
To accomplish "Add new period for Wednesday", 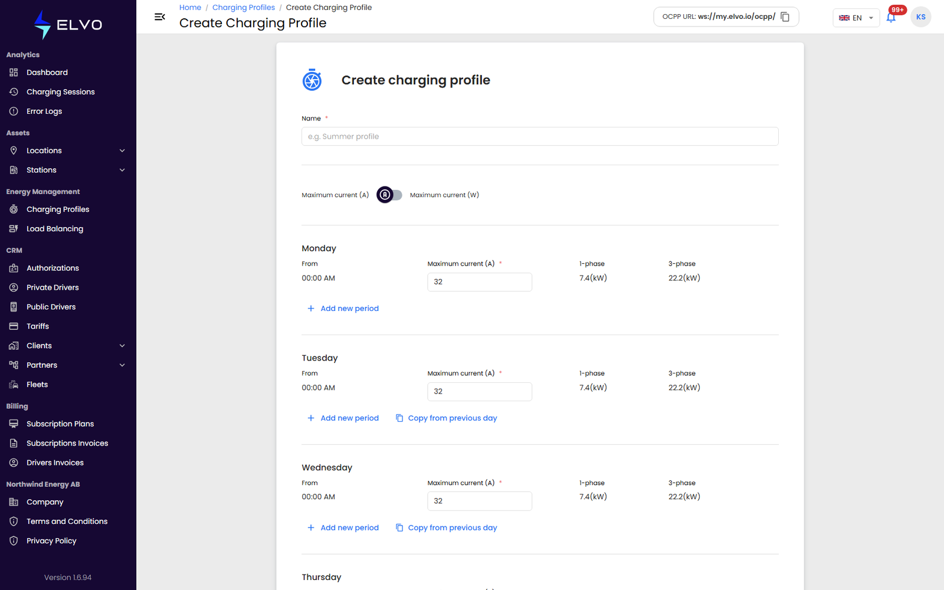I will click(343, 528).
